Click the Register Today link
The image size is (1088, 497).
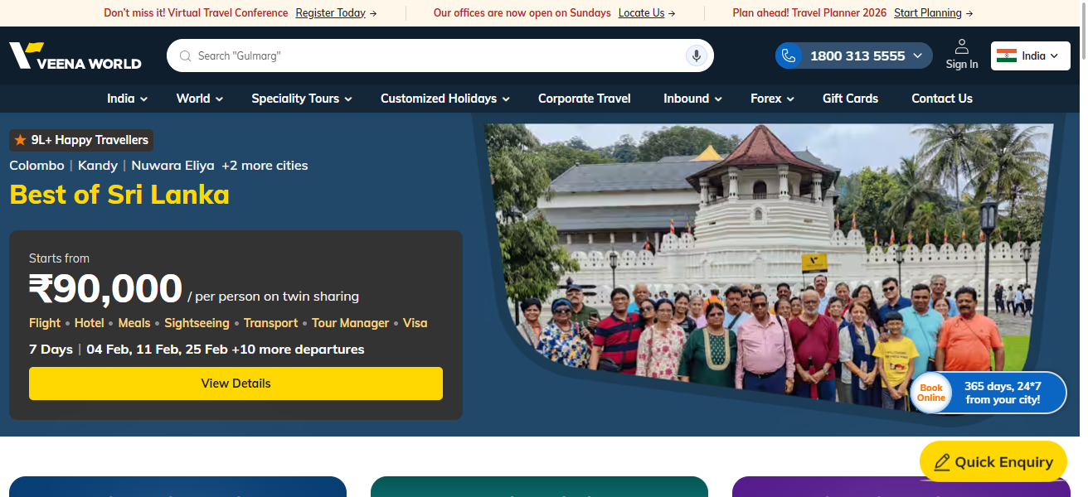(x=331, y=13)
